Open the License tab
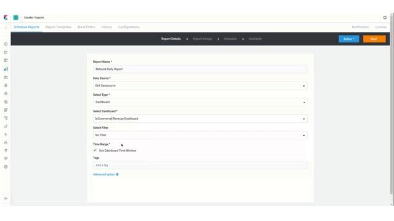 [381, 27]
